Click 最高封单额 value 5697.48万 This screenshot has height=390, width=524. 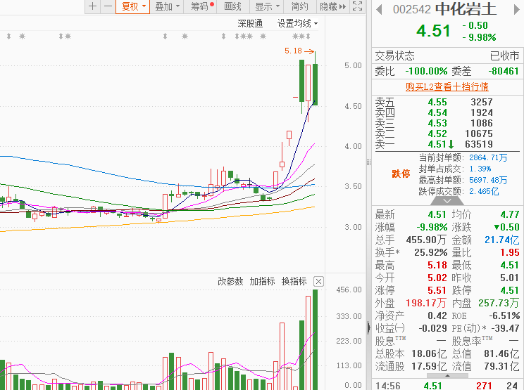(488, 181)
